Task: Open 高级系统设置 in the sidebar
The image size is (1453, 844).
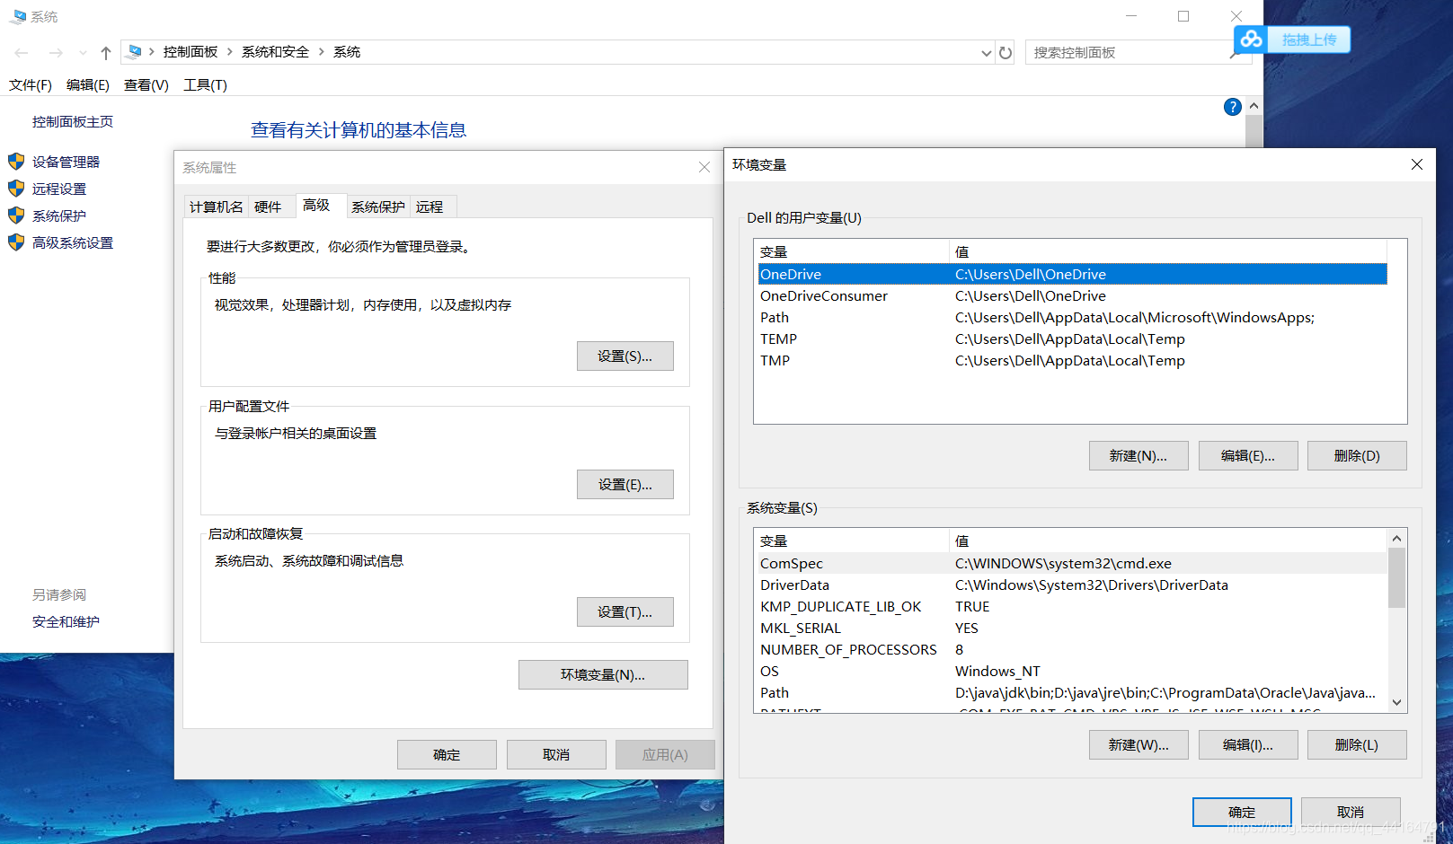Action: tap(70, 242)
